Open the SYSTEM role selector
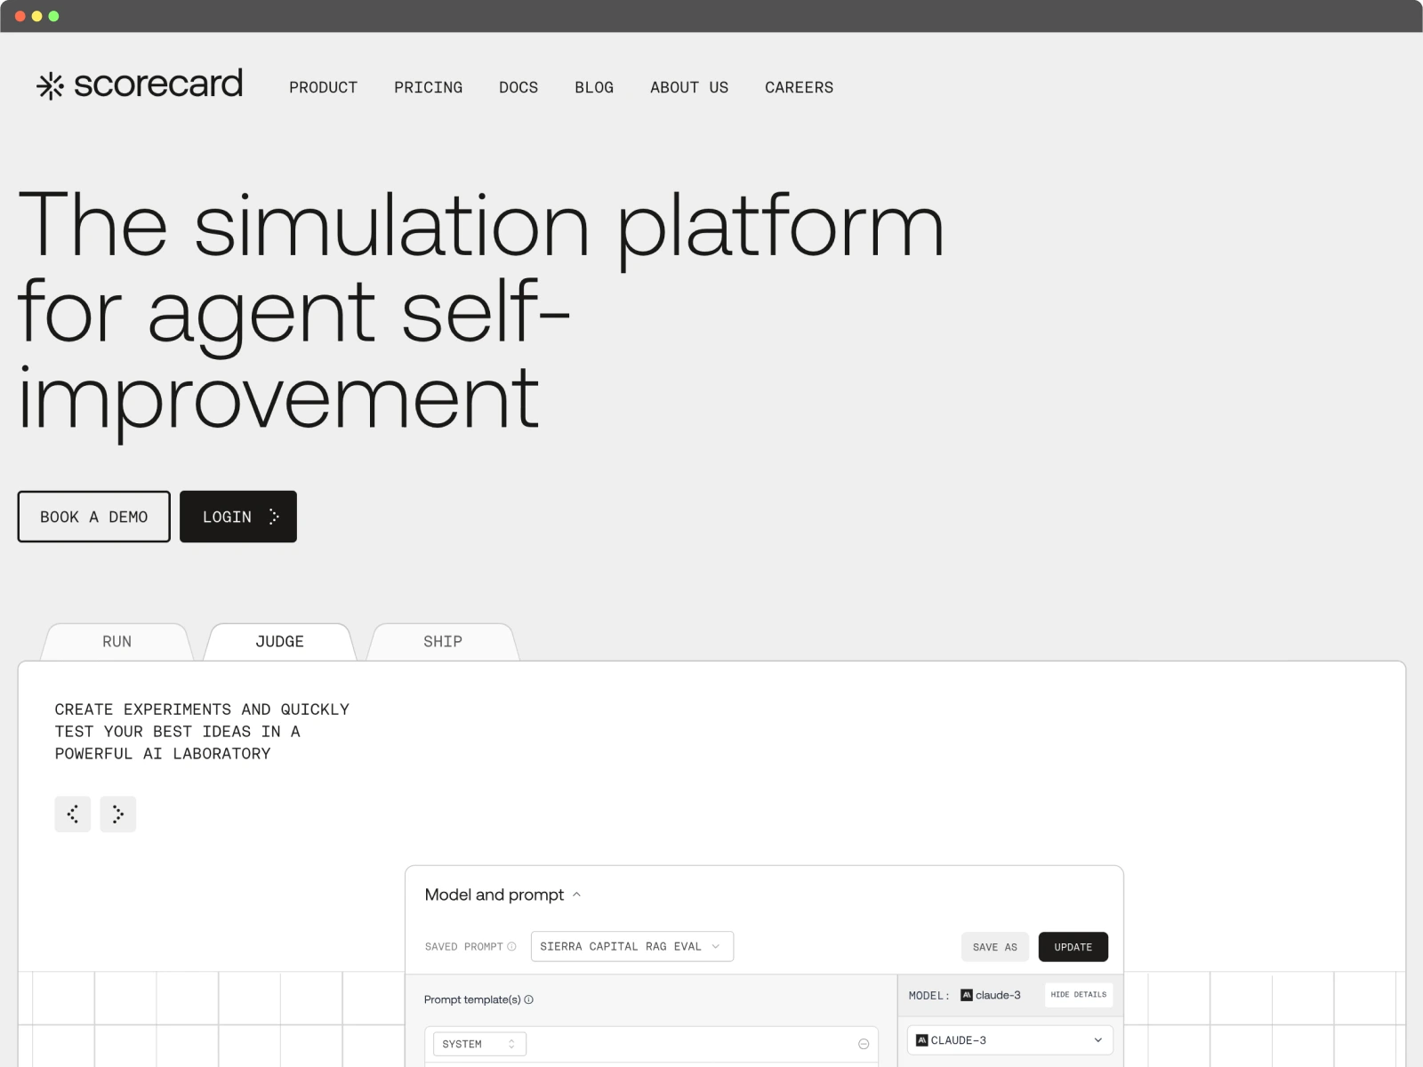 pyautogui.click(x=478, y=1043)
